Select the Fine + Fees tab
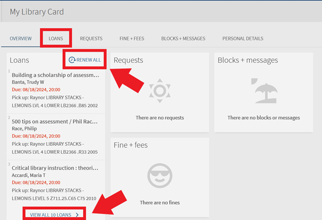322x220 pixels. tap(132, 39)
